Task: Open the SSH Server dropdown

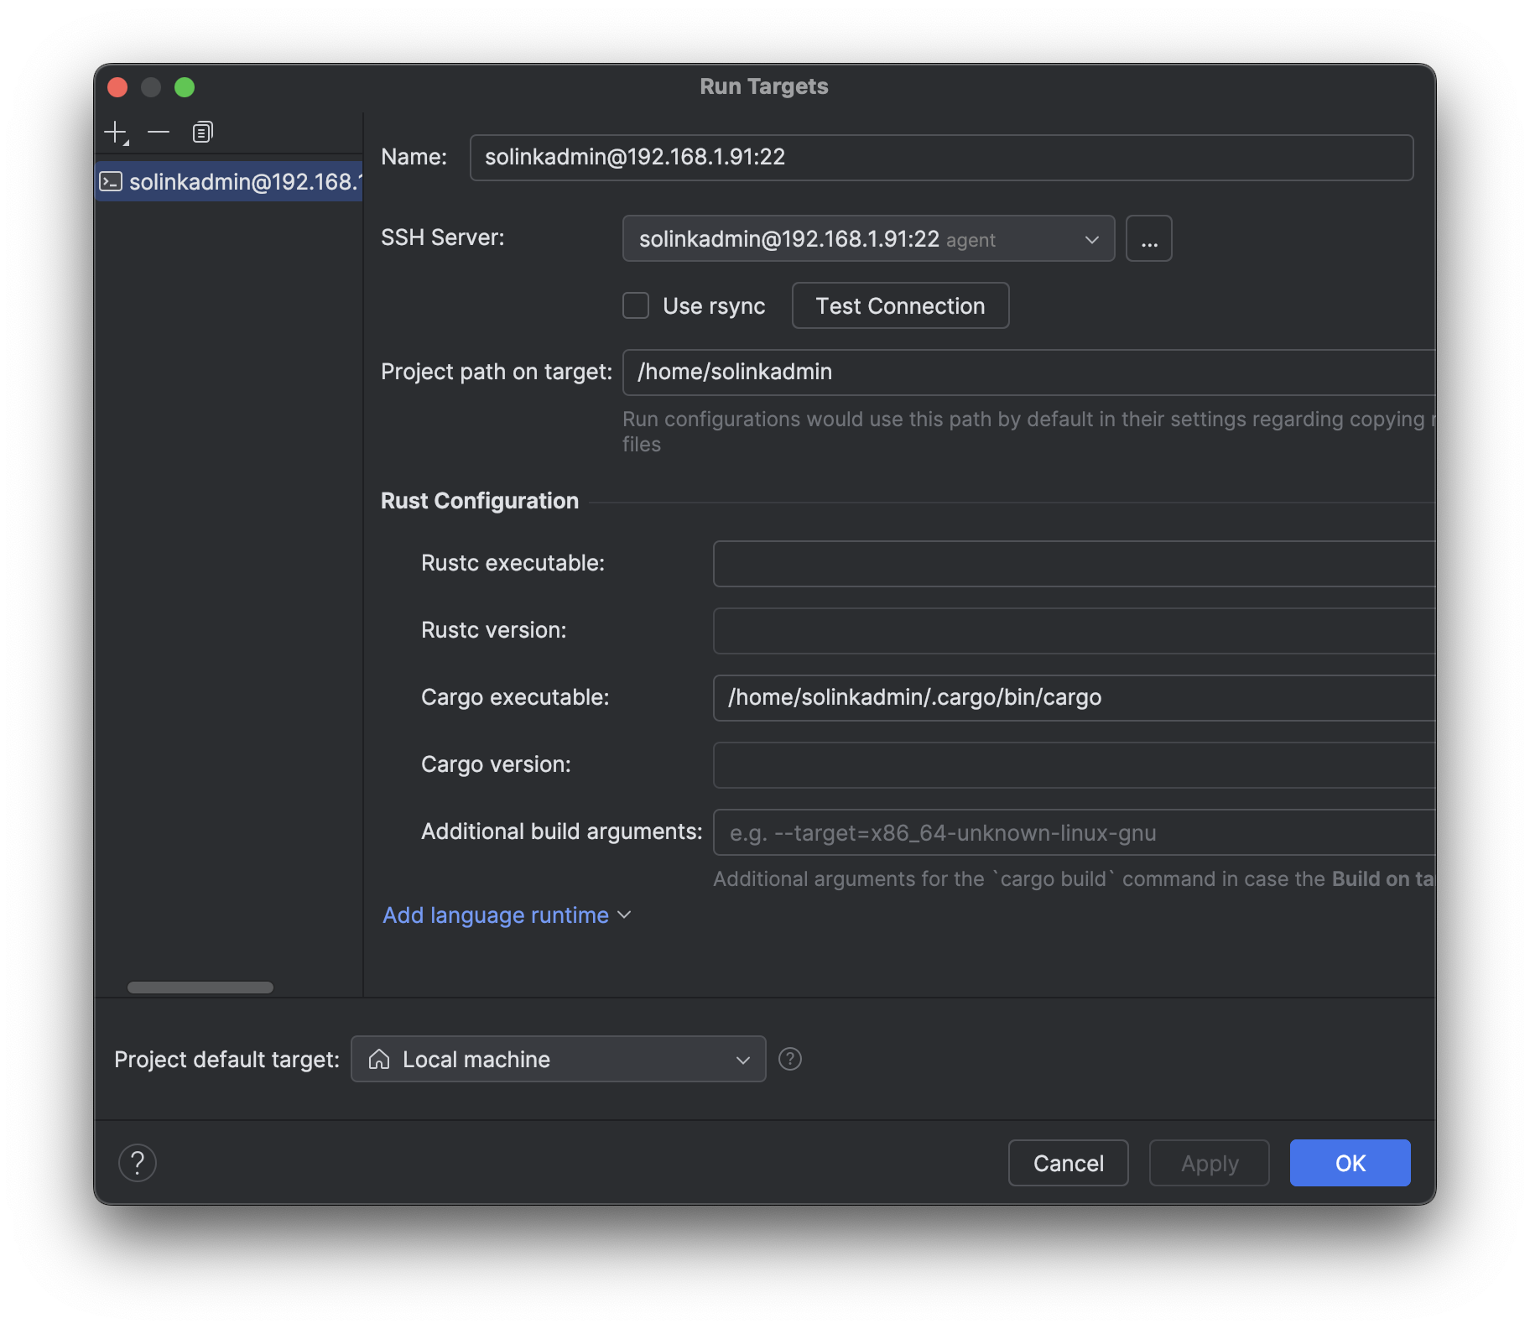Action: tap(868, 239)
